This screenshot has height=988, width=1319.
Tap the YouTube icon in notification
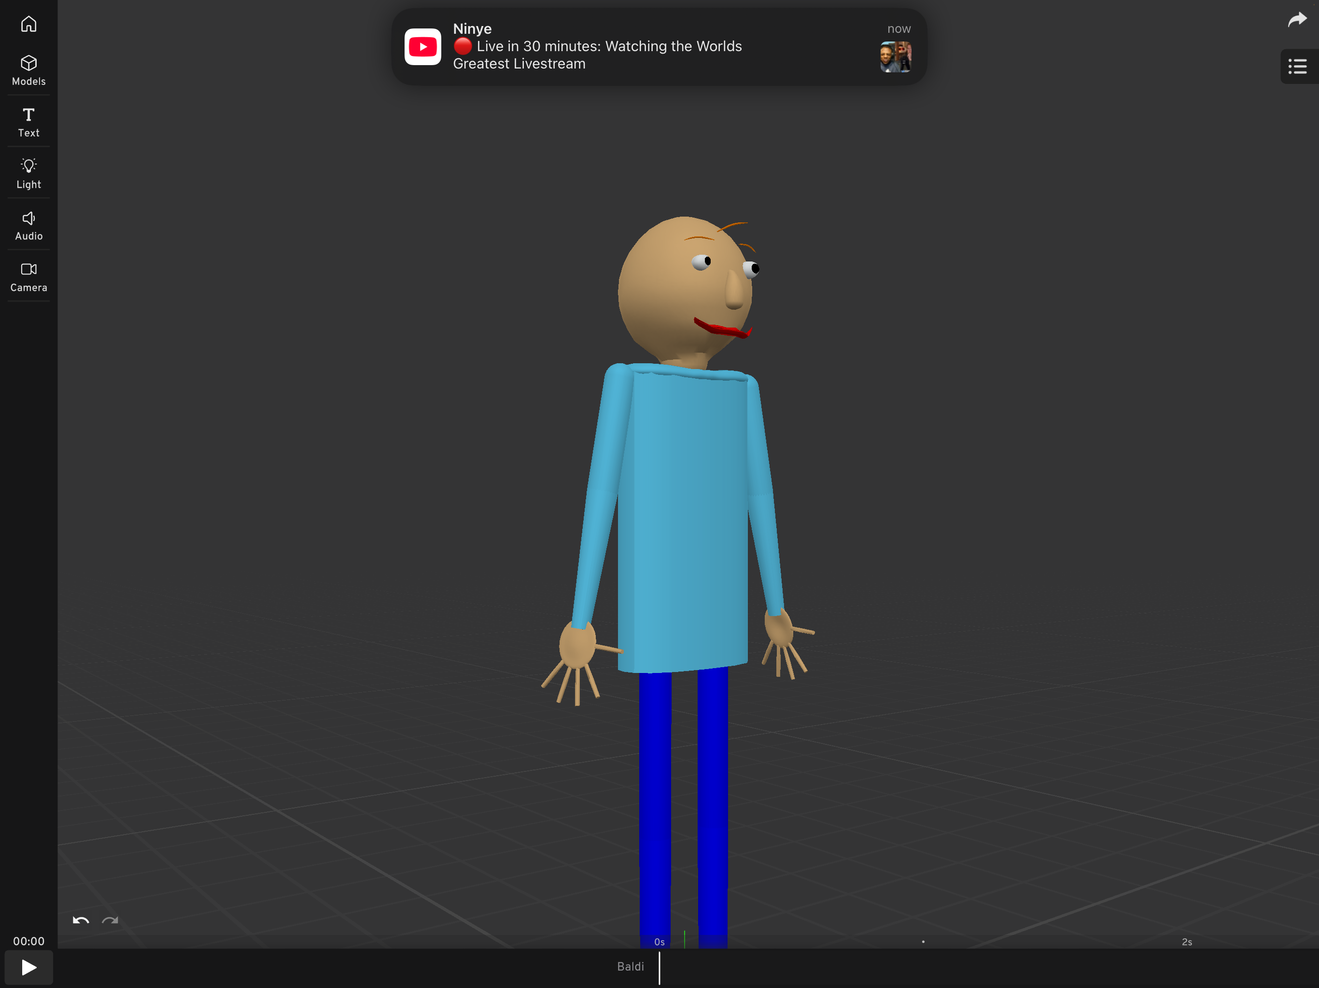(423, 46)
